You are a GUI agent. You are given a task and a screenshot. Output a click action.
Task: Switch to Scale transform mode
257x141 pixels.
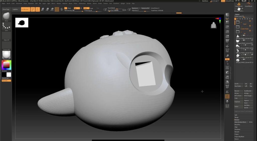coord(47,9)
